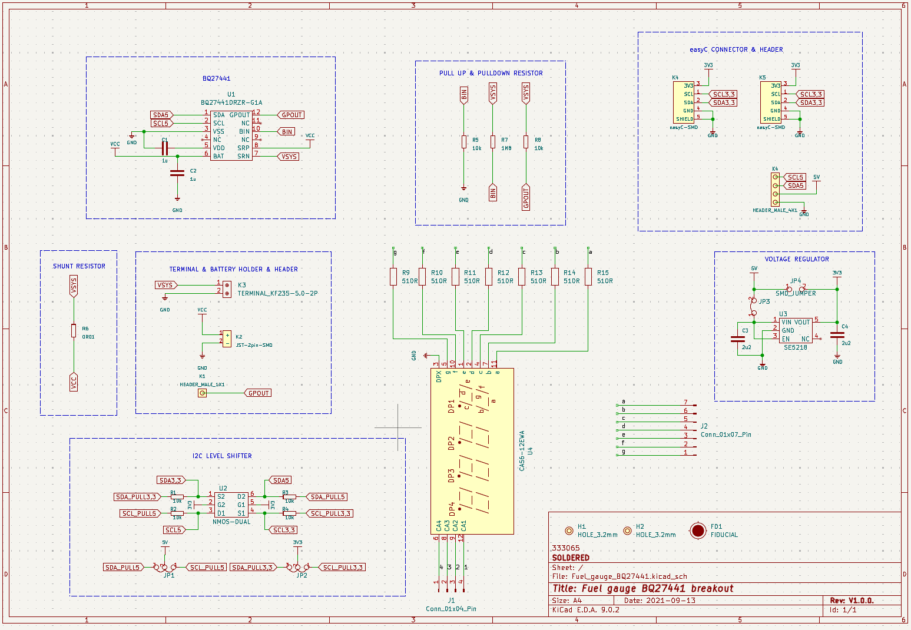Click the C2 1u capacitor symbol

coord(177,173)
